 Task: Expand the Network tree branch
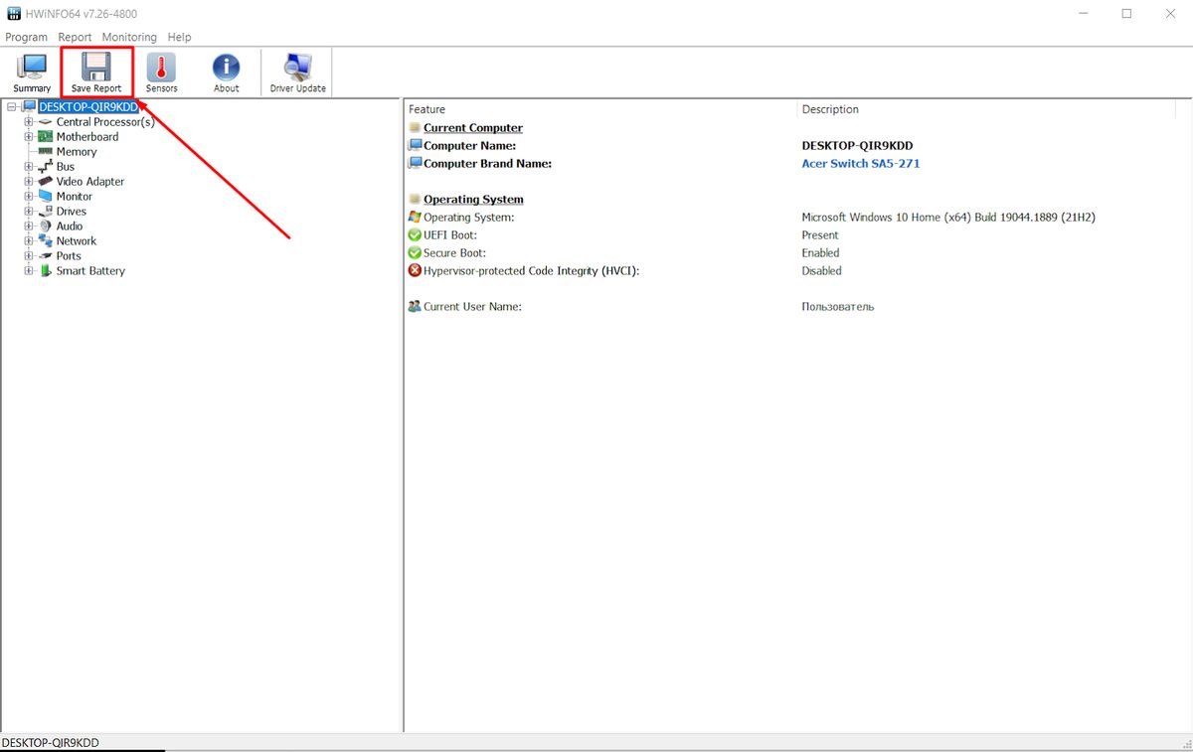click(x=29, y=241)
